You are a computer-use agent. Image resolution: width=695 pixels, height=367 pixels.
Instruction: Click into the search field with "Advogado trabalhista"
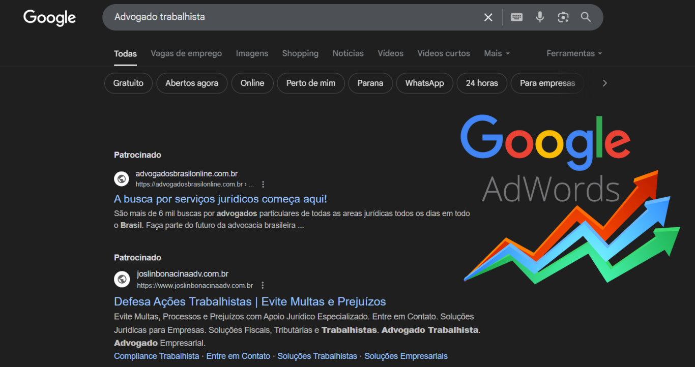point(290,17)
